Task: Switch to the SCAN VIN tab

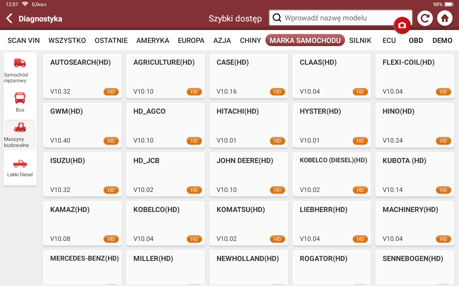Action: coord(24,40)
